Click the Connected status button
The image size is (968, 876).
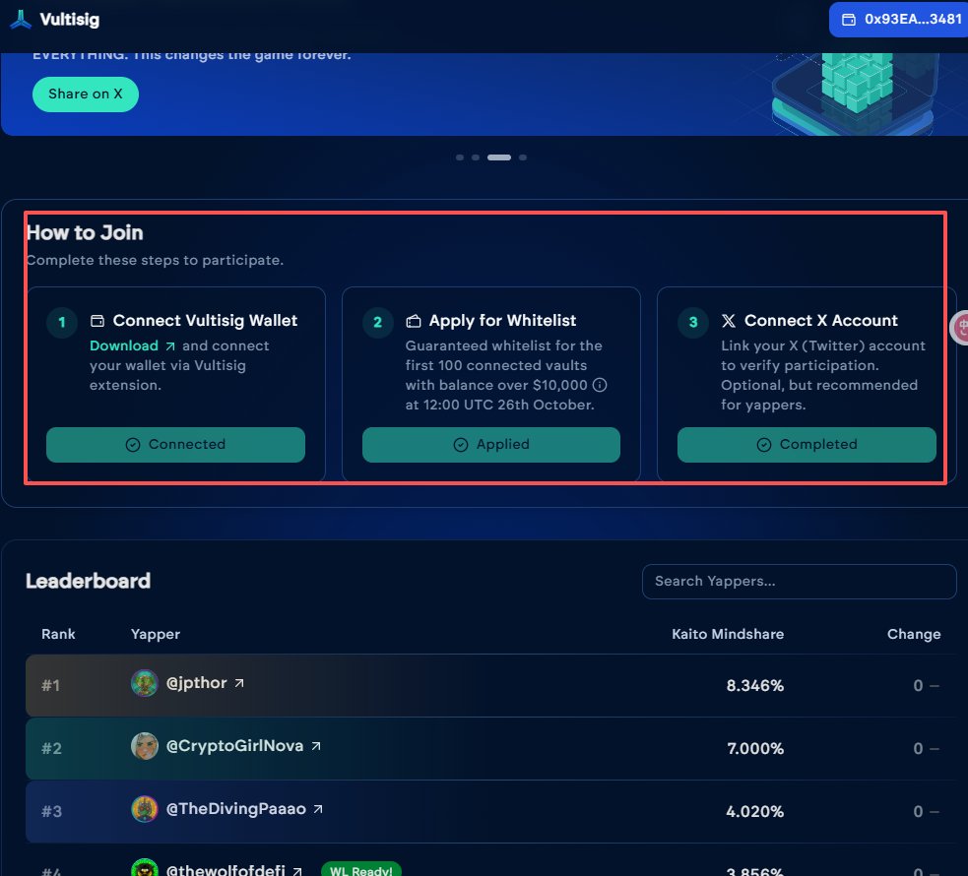(175, 444)
